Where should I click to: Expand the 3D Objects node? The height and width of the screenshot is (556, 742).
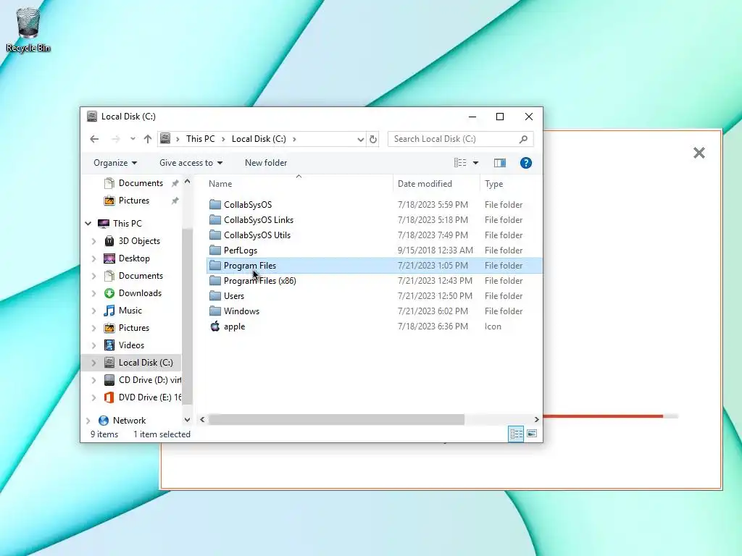point(93,241)
